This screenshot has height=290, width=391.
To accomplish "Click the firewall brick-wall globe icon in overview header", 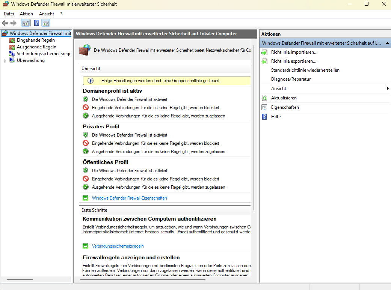I will [x=85, y=50].
